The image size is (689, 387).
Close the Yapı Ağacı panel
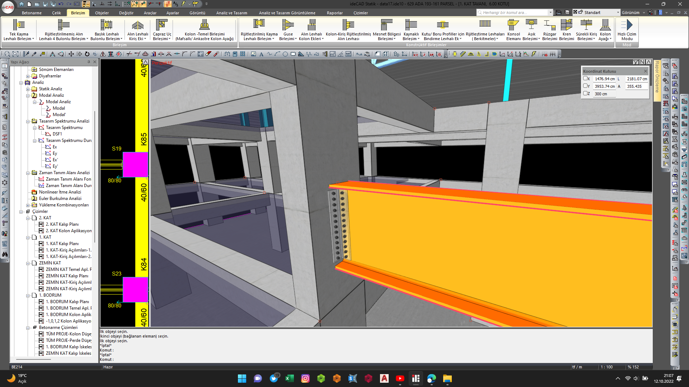coord(95,62)
